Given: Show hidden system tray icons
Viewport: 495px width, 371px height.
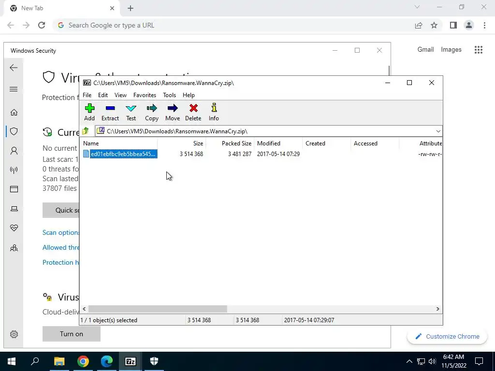Looking at the screenshot, I should (409, 361).
